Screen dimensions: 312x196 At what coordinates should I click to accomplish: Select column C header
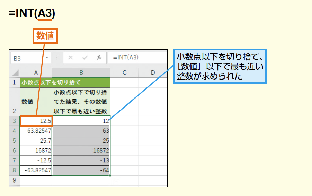[124, 72]
